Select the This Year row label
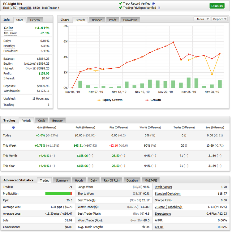The height and width of the screenshot is (232, 232). point(9,166)
